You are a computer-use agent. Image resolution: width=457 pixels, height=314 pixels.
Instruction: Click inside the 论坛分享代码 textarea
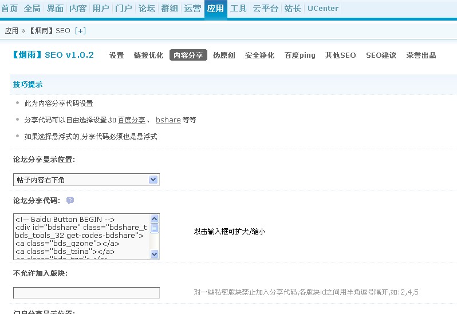[x=80, y=236]
